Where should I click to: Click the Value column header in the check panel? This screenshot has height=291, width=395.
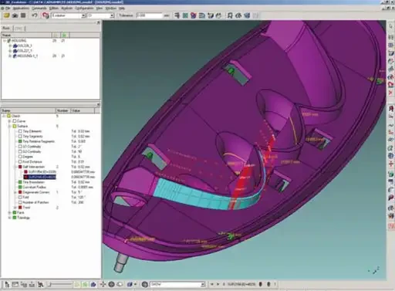pos(83,110)
